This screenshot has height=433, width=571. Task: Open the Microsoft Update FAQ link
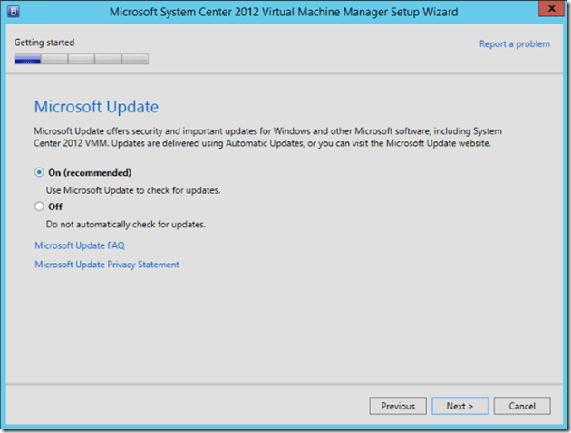point(80,245)
